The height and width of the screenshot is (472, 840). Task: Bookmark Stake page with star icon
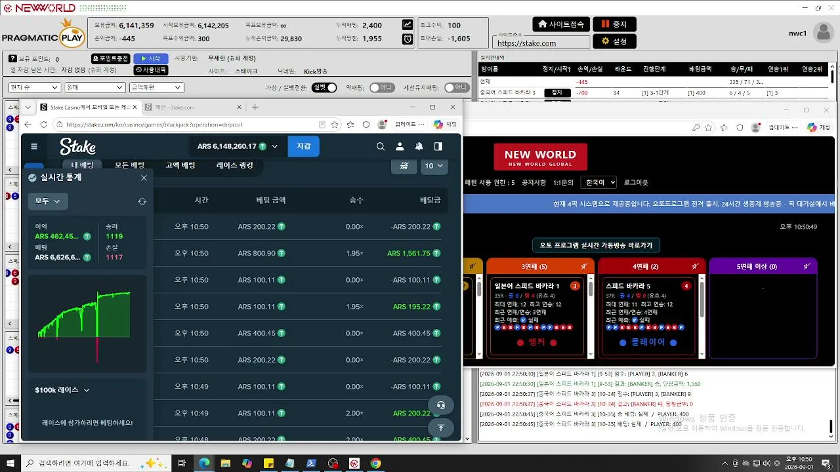click(x=335, y=125)
